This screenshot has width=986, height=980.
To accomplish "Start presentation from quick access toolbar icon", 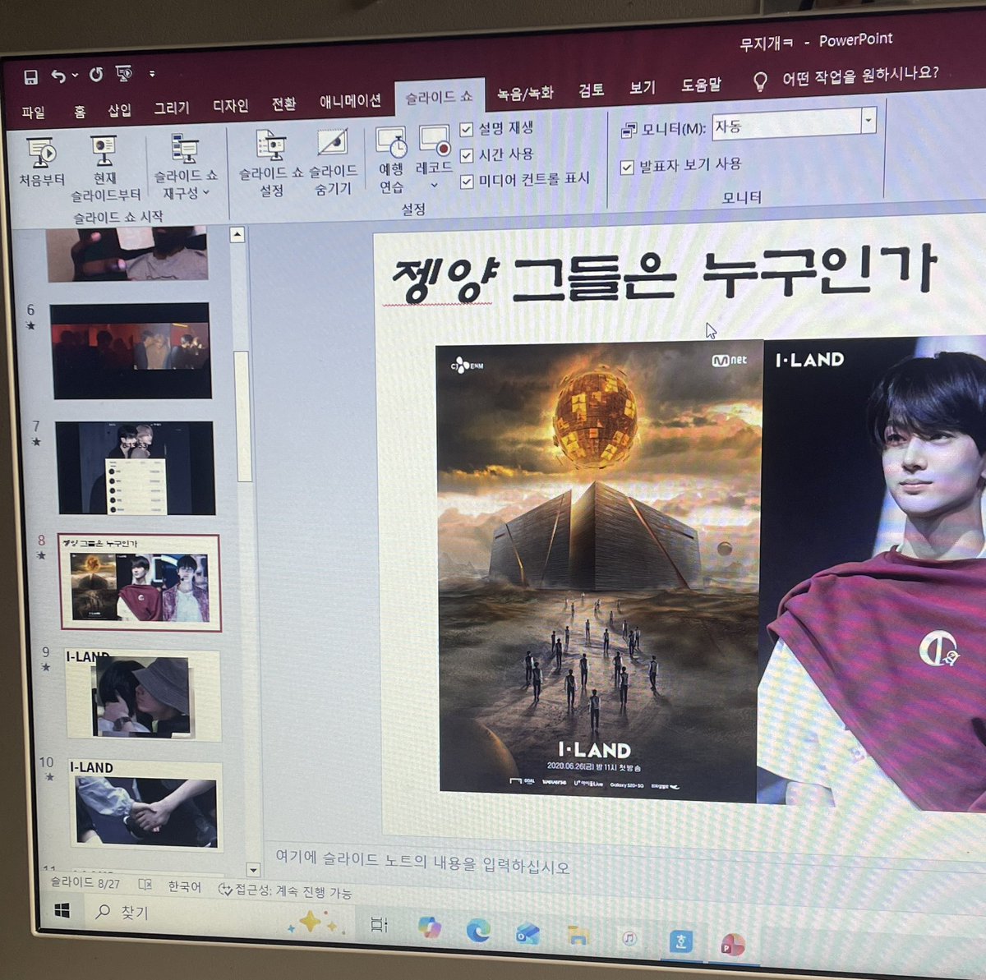I will point(124,74).
